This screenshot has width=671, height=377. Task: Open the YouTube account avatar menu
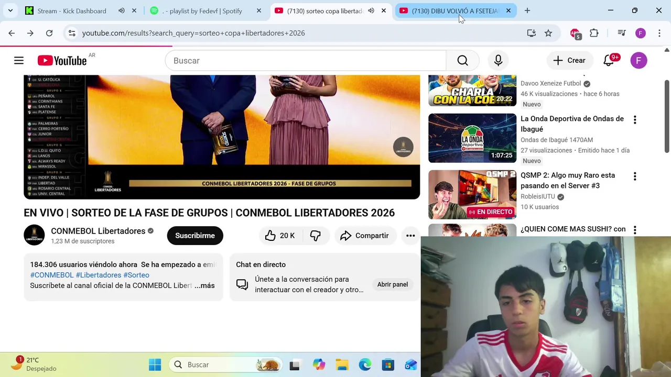(638, 61)
